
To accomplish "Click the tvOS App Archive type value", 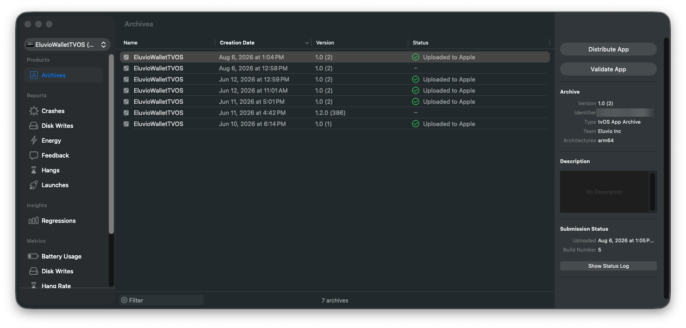I will (x=619, y=122).
